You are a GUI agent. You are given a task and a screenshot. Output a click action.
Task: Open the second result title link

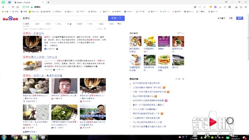coord(40,57)
